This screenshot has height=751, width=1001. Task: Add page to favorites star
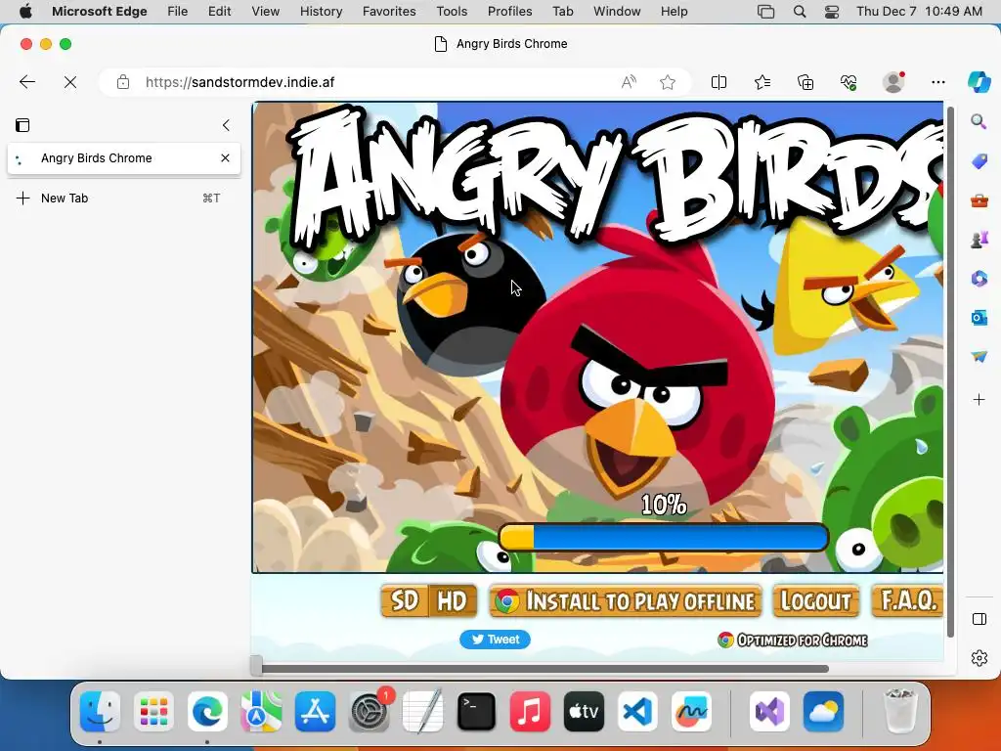point(667,82)
